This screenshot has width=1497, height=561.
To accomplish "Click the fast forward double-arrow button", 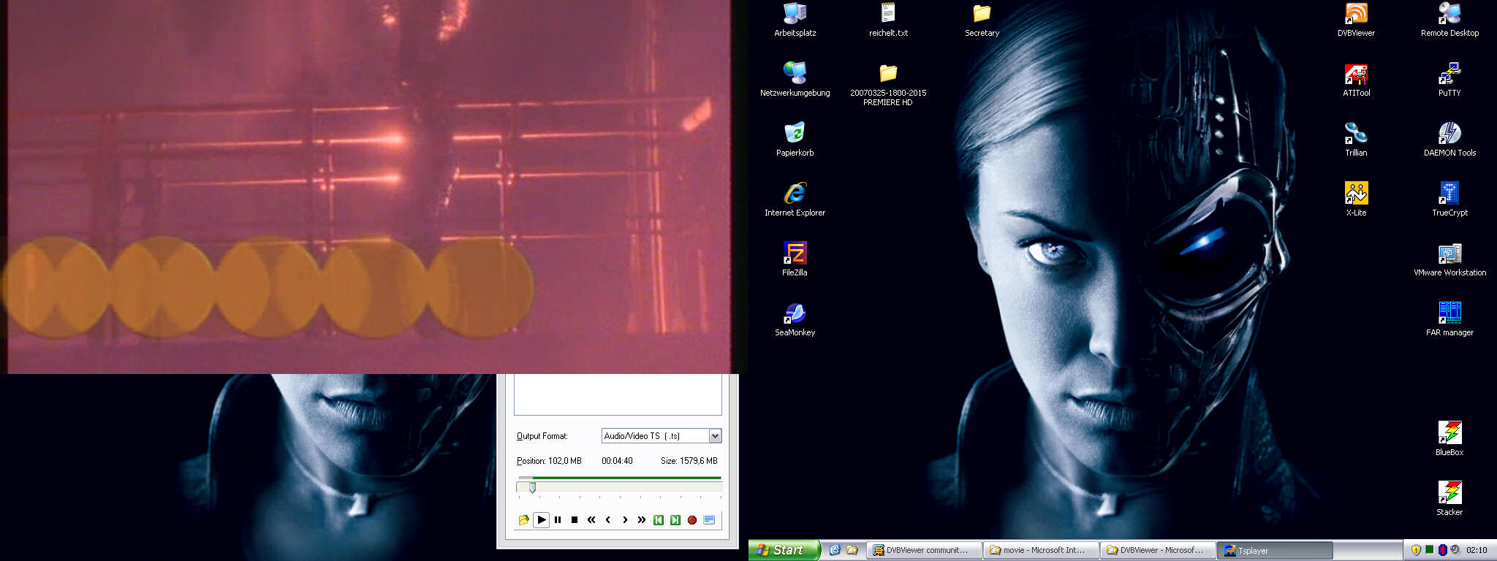I will (x=641, y=520).
